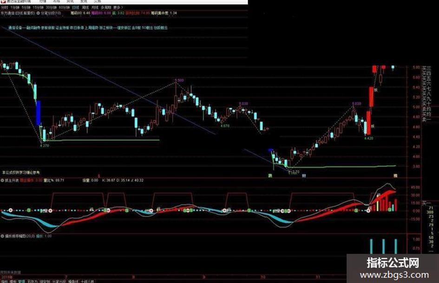The width and height of the screenshot is (439, 283).
Task: Click the 筹码集中度 1.34 value
Action: pos(164,13)
